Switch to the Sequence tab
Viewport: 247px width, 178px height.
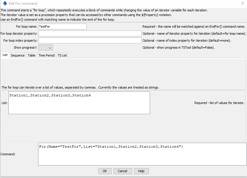pyautogui.click(x=18, y=55)
